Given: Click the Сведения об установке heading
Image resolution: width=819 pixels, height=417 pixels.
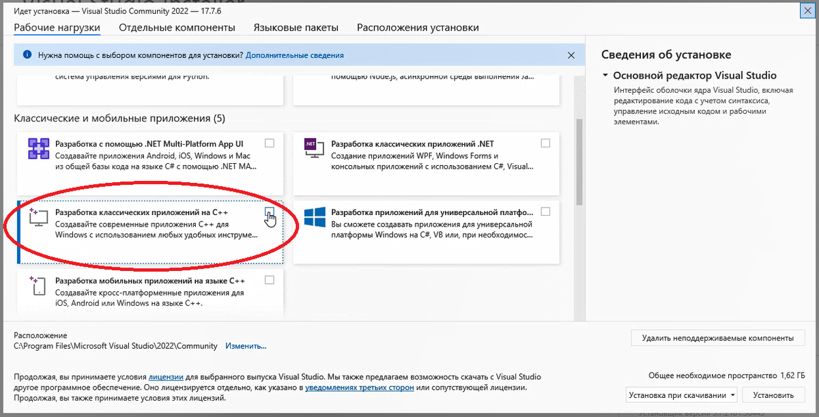Looking at the screenshot, I should click(666, 55).
